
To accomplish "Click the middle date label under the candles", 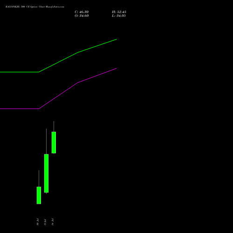I will click(x=45, y=222).
